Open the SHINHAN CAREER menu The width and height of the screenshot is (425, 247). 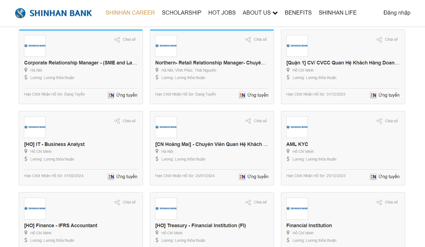pyautogui.click(x=130, y=13)
